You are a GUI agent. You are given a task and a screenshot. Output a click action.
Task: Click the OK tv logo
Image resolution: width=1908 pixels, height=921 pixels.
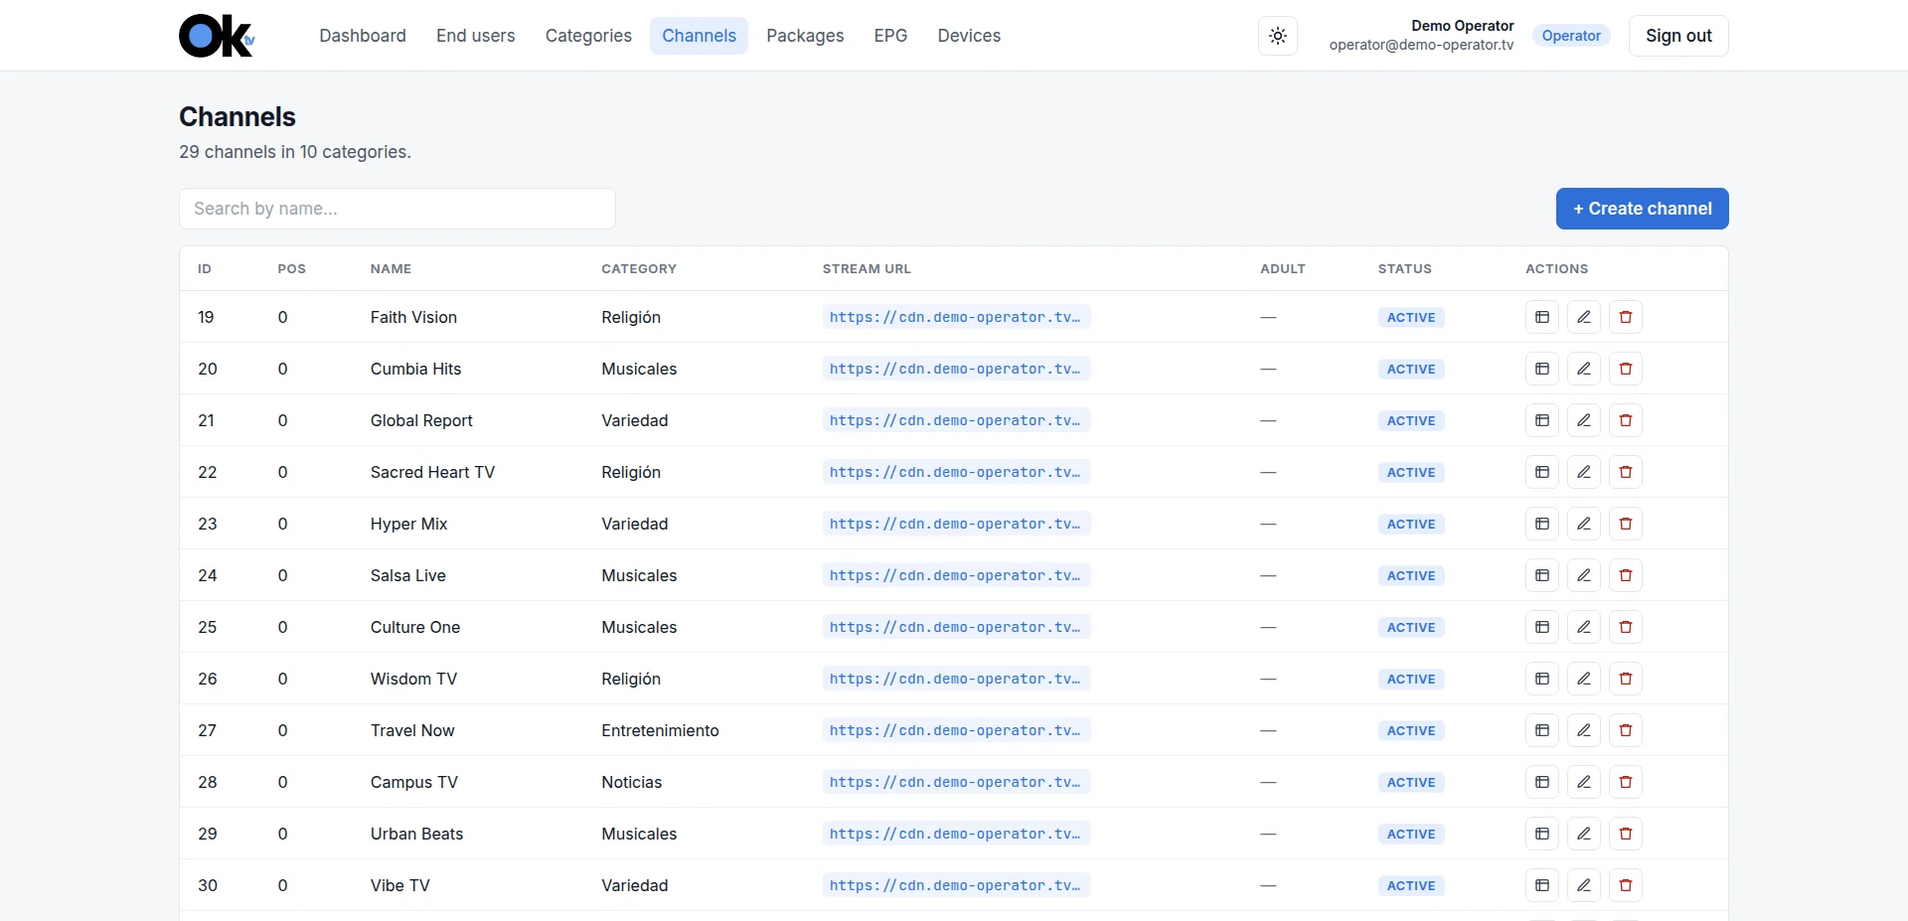coord(217,36)
